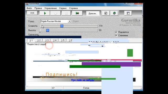This screenshot has height=94, width=168.
Task: Click the text 'Пишем текст сюда' in the editor
Action: point(36,44)
